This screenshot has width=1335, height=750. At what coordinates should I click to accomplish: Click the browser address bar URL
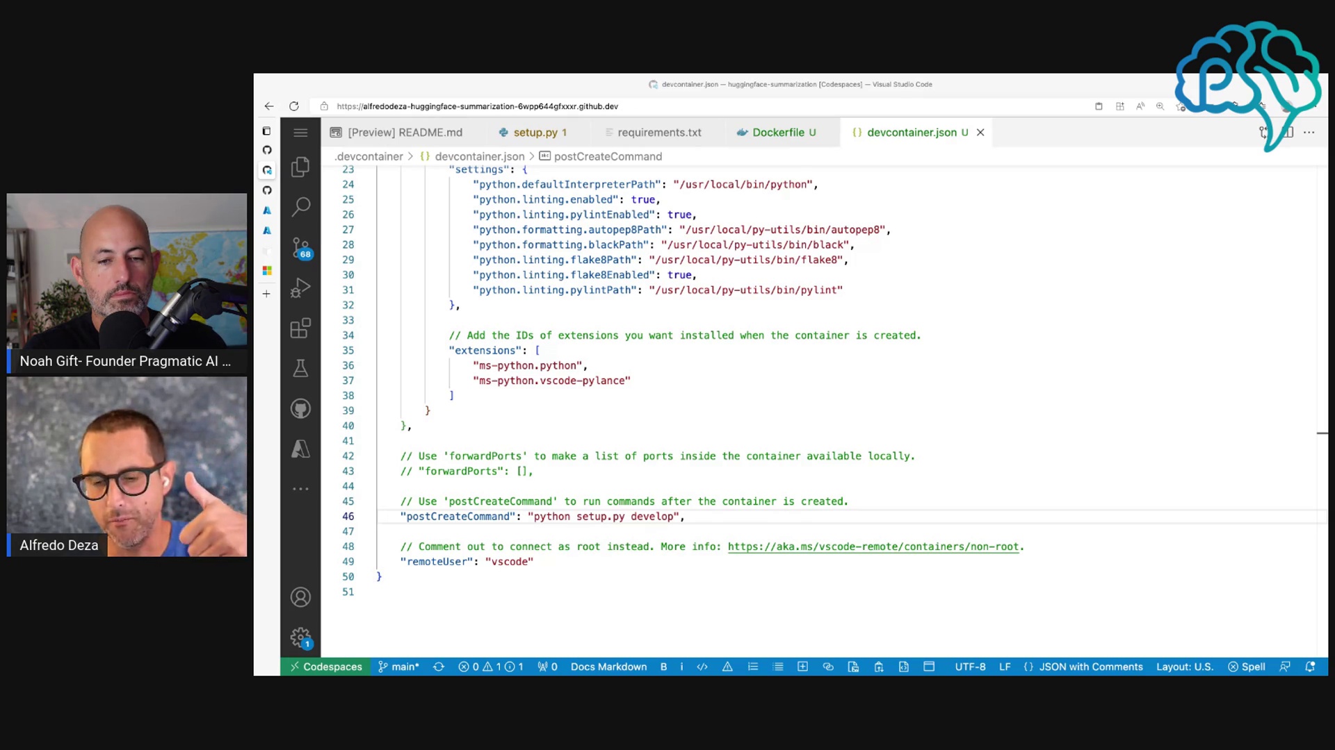coord(477,106)
